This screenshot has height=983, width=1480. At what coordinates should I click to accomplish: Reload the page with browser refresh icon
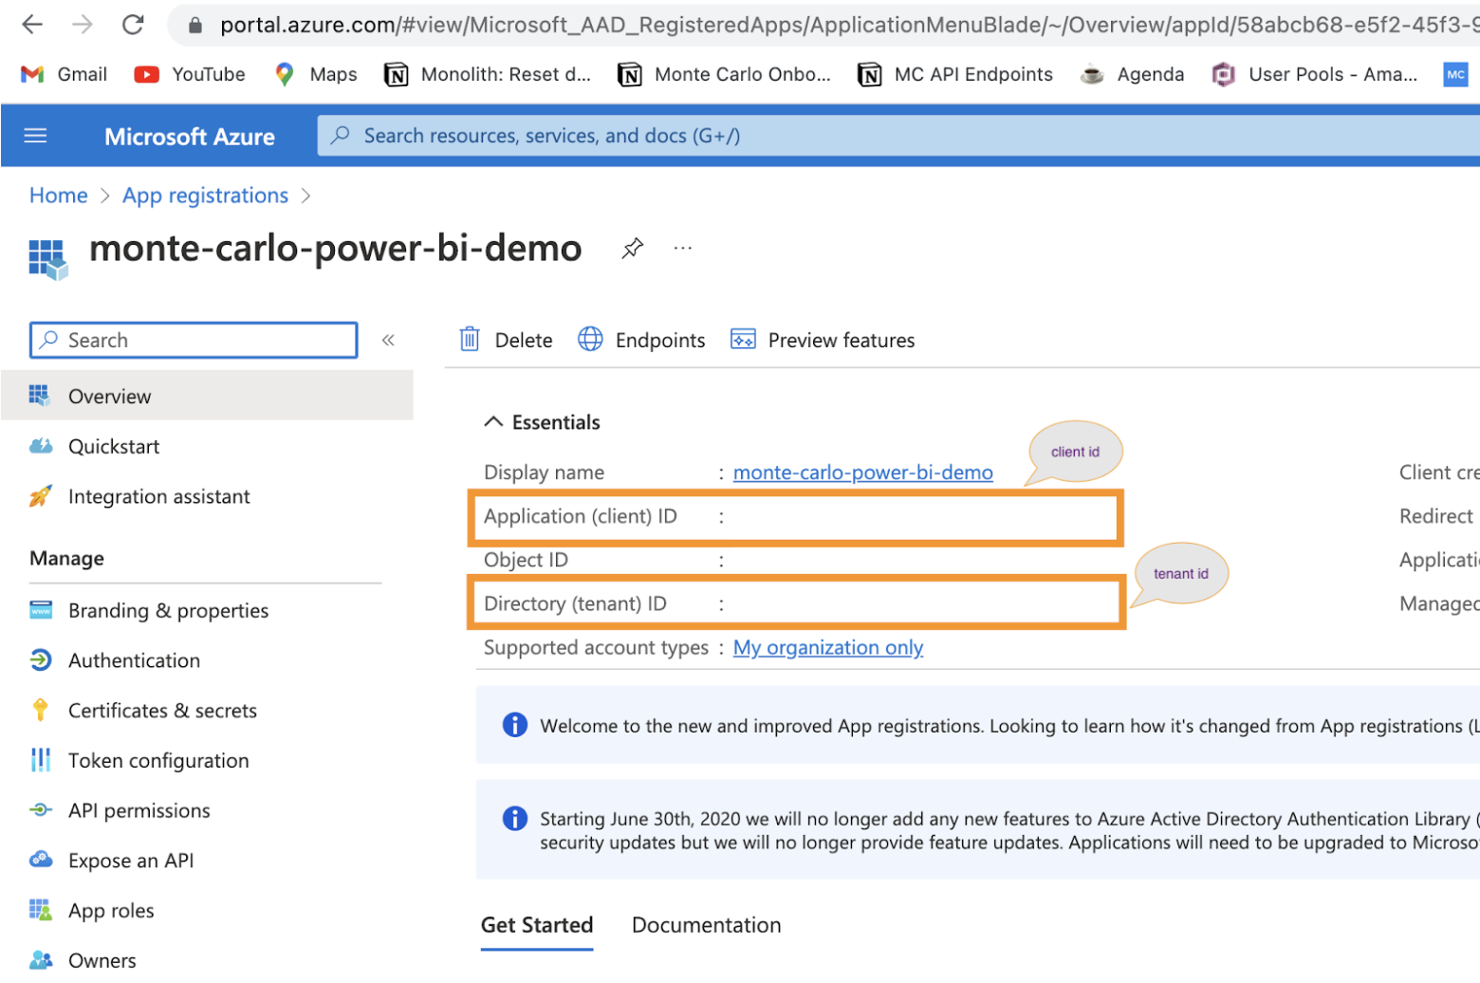point(133,25)
